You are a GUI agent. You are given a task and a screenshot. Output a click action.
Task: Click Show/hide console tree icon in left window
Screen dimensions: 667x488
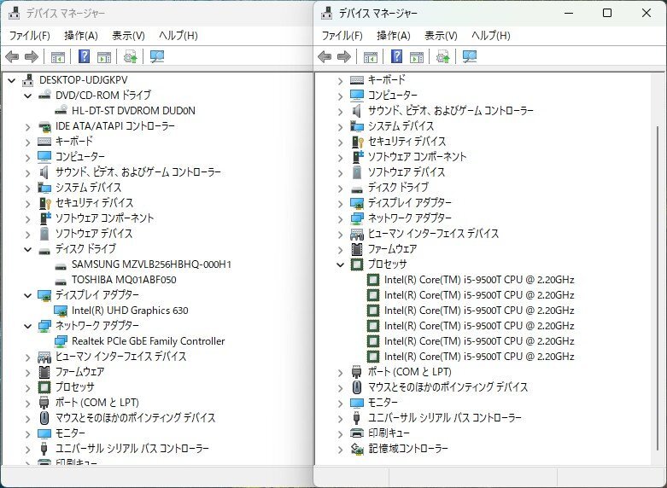(58, 56)
